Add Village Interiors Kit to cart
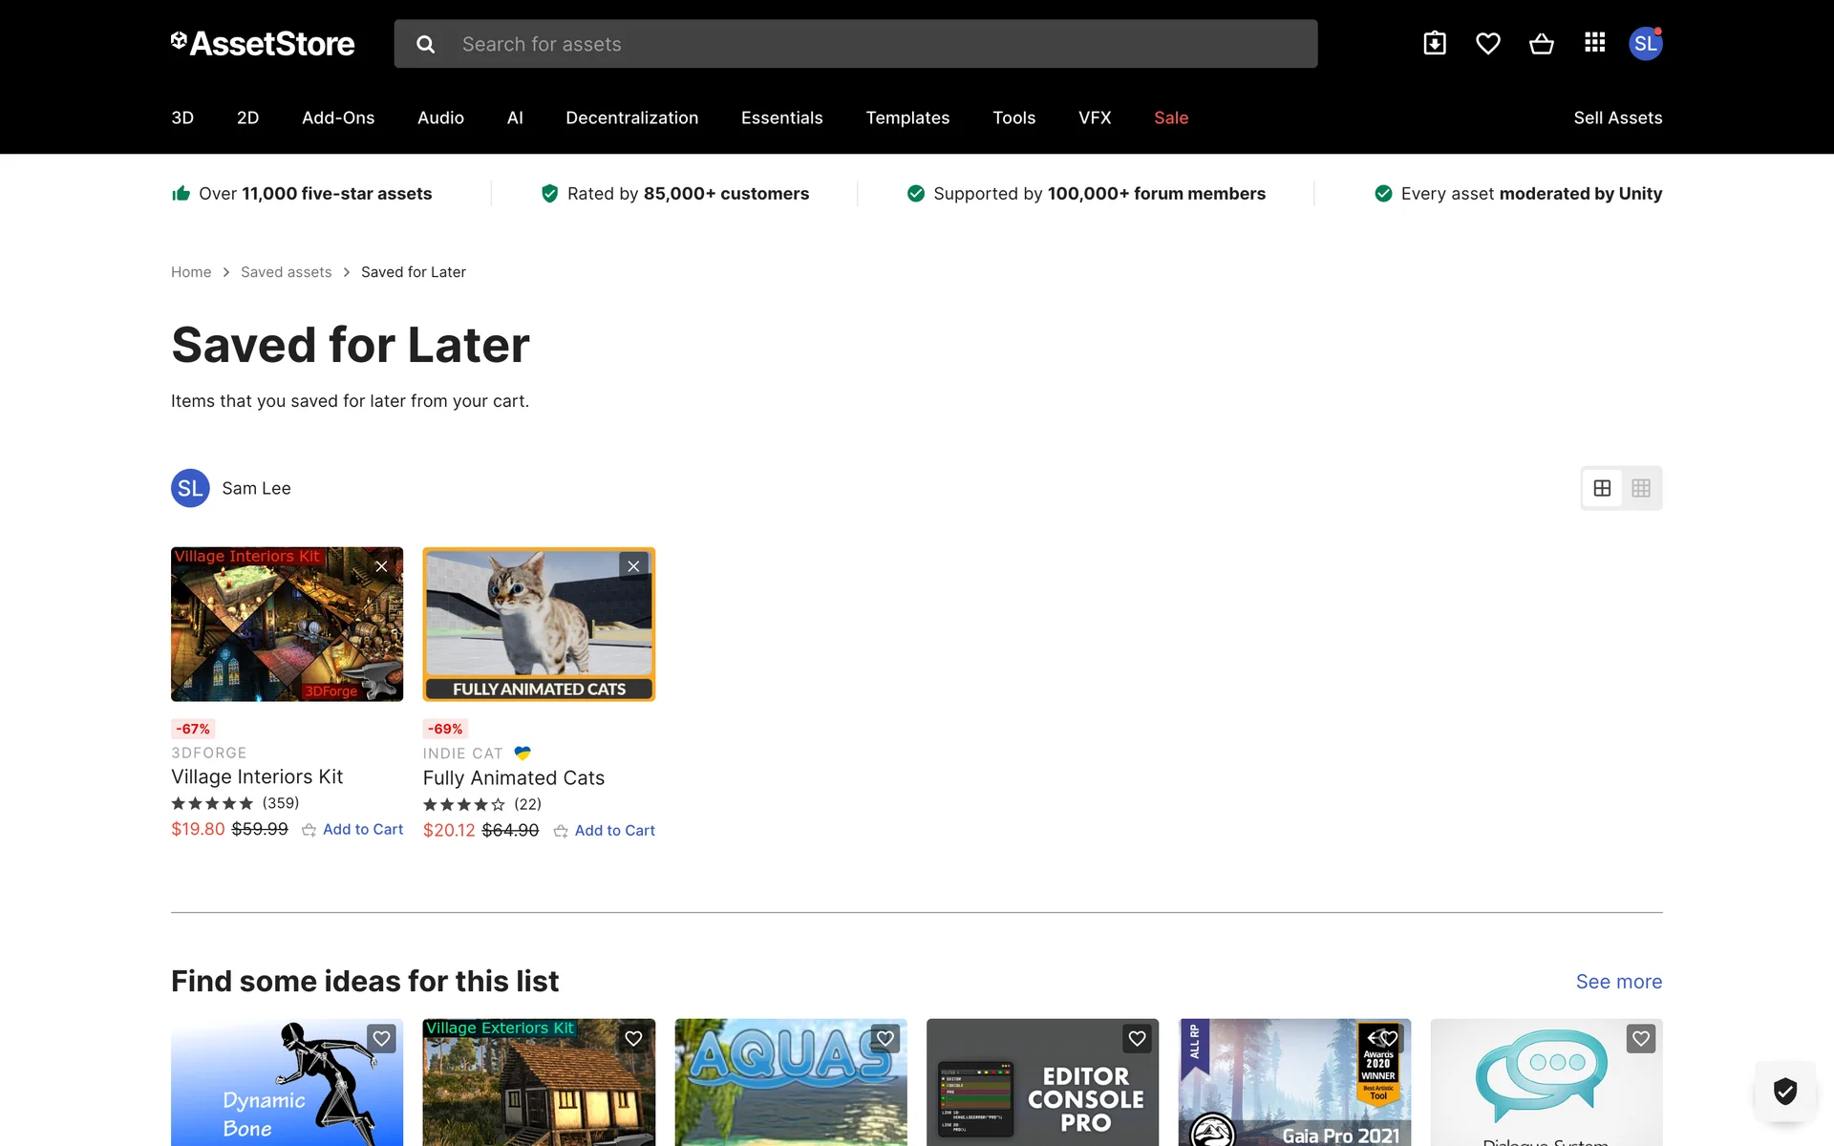Image resolution: width=1834 pixels, height=1146 pixels. pyautogui.click(x=362, y=830)
